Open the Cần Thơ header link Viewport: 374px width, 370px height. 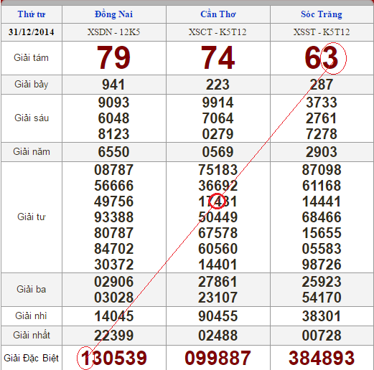[218, 14]
